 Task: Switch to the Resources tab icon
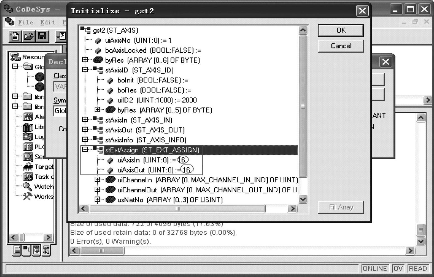pyautogui.click(x=46, y=250)
